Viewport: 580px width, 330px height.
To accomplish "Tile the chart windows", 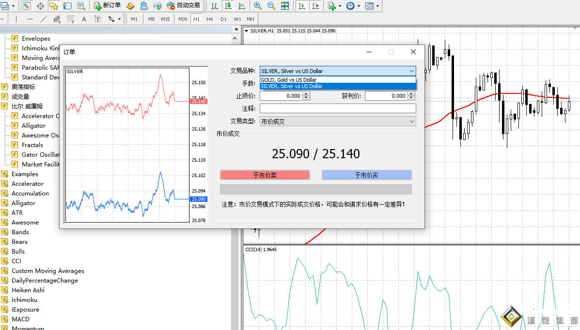I will [x=285, y=6].
